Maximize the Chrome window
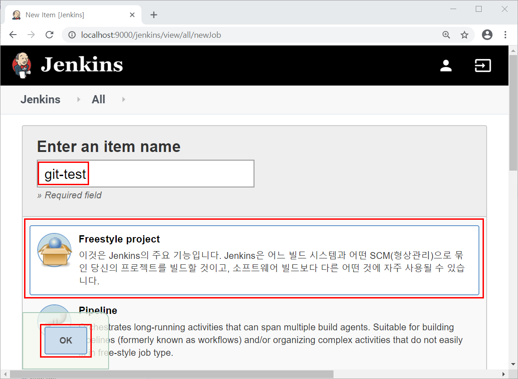Viewport: 518px width, 379px height. point(478,9)
